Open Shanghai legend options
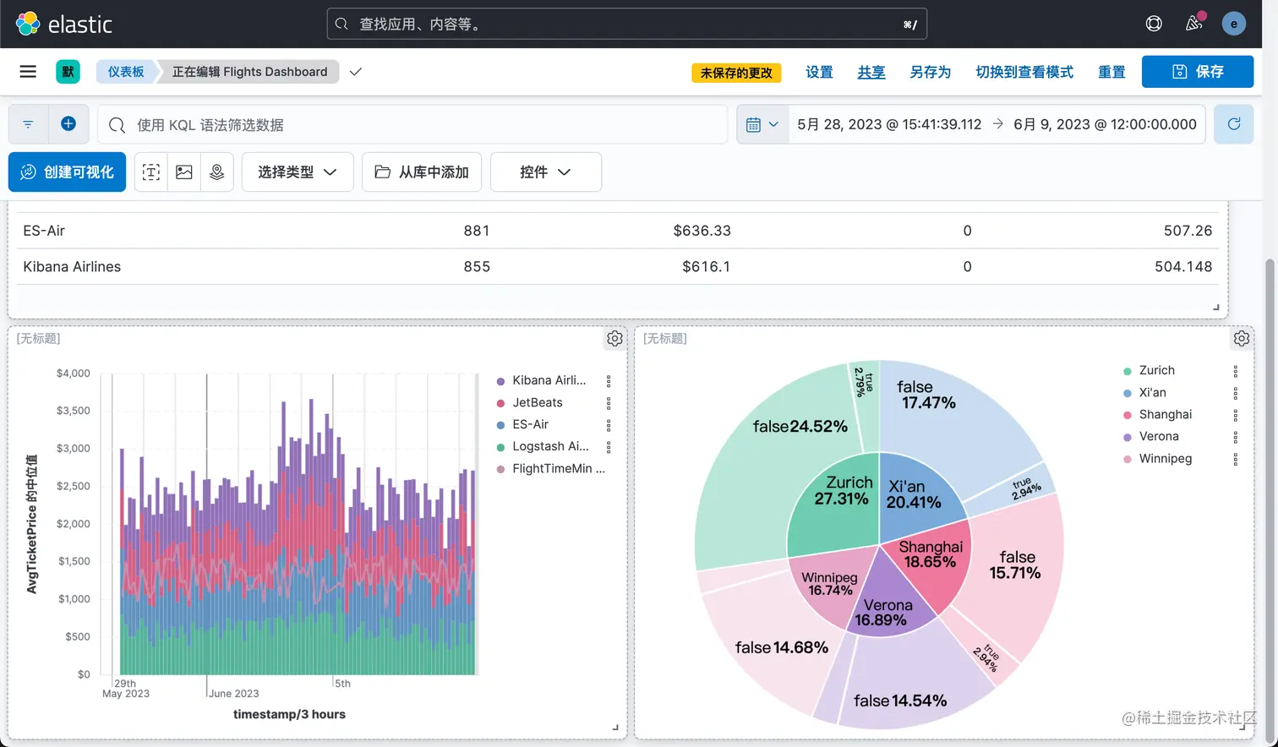This screenshot has width=1278, height=747. point(1235,415)
